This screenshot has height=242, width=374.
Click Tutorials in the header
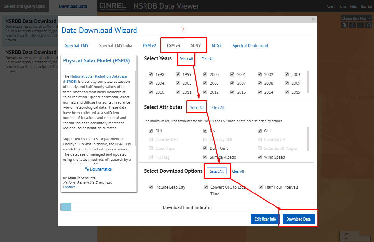(366, 6)
